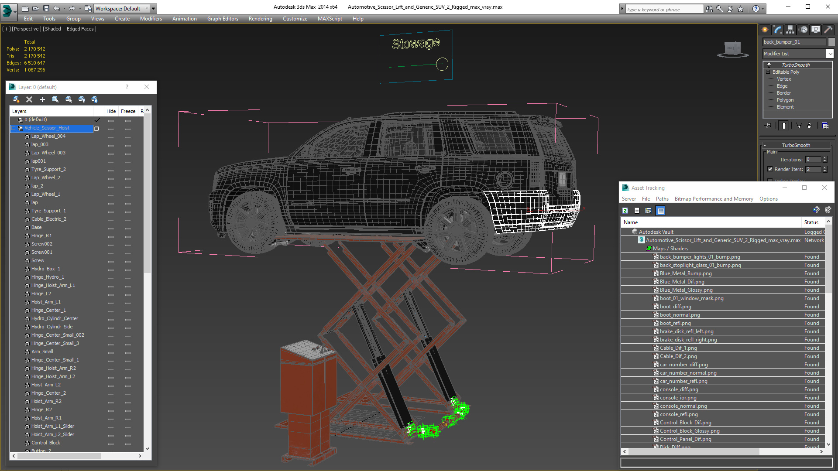The height and width of the screenshot is (471, 838).
Task: Click the Perspective viewport label
Action: click(x=26, y=29)
